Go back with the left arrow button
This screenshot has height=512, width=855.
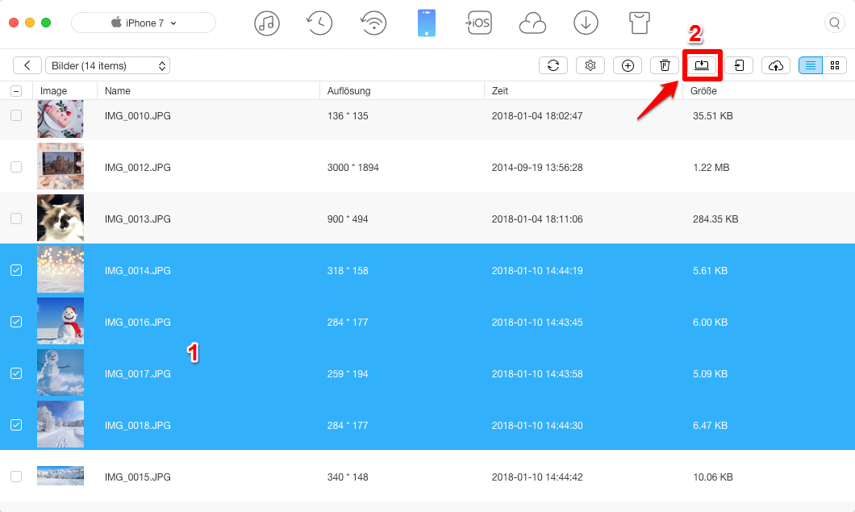tap(27, 65)
